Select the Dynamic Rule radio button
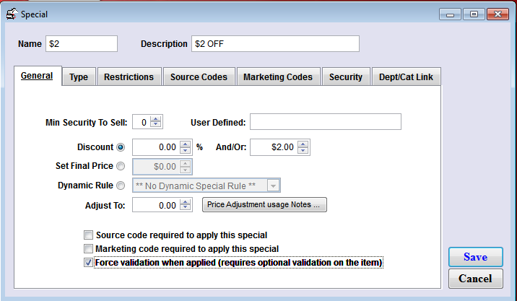The height and width of the screenshot is (301, 517). 121,186
